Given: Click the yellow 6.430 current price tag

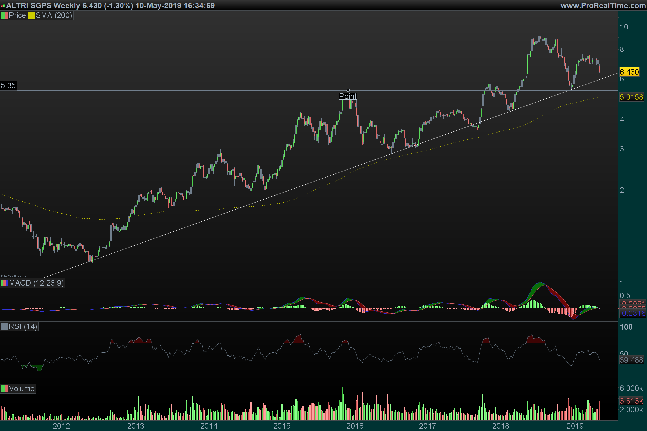Looking at the screenshot, I should [x=629, y=72].
